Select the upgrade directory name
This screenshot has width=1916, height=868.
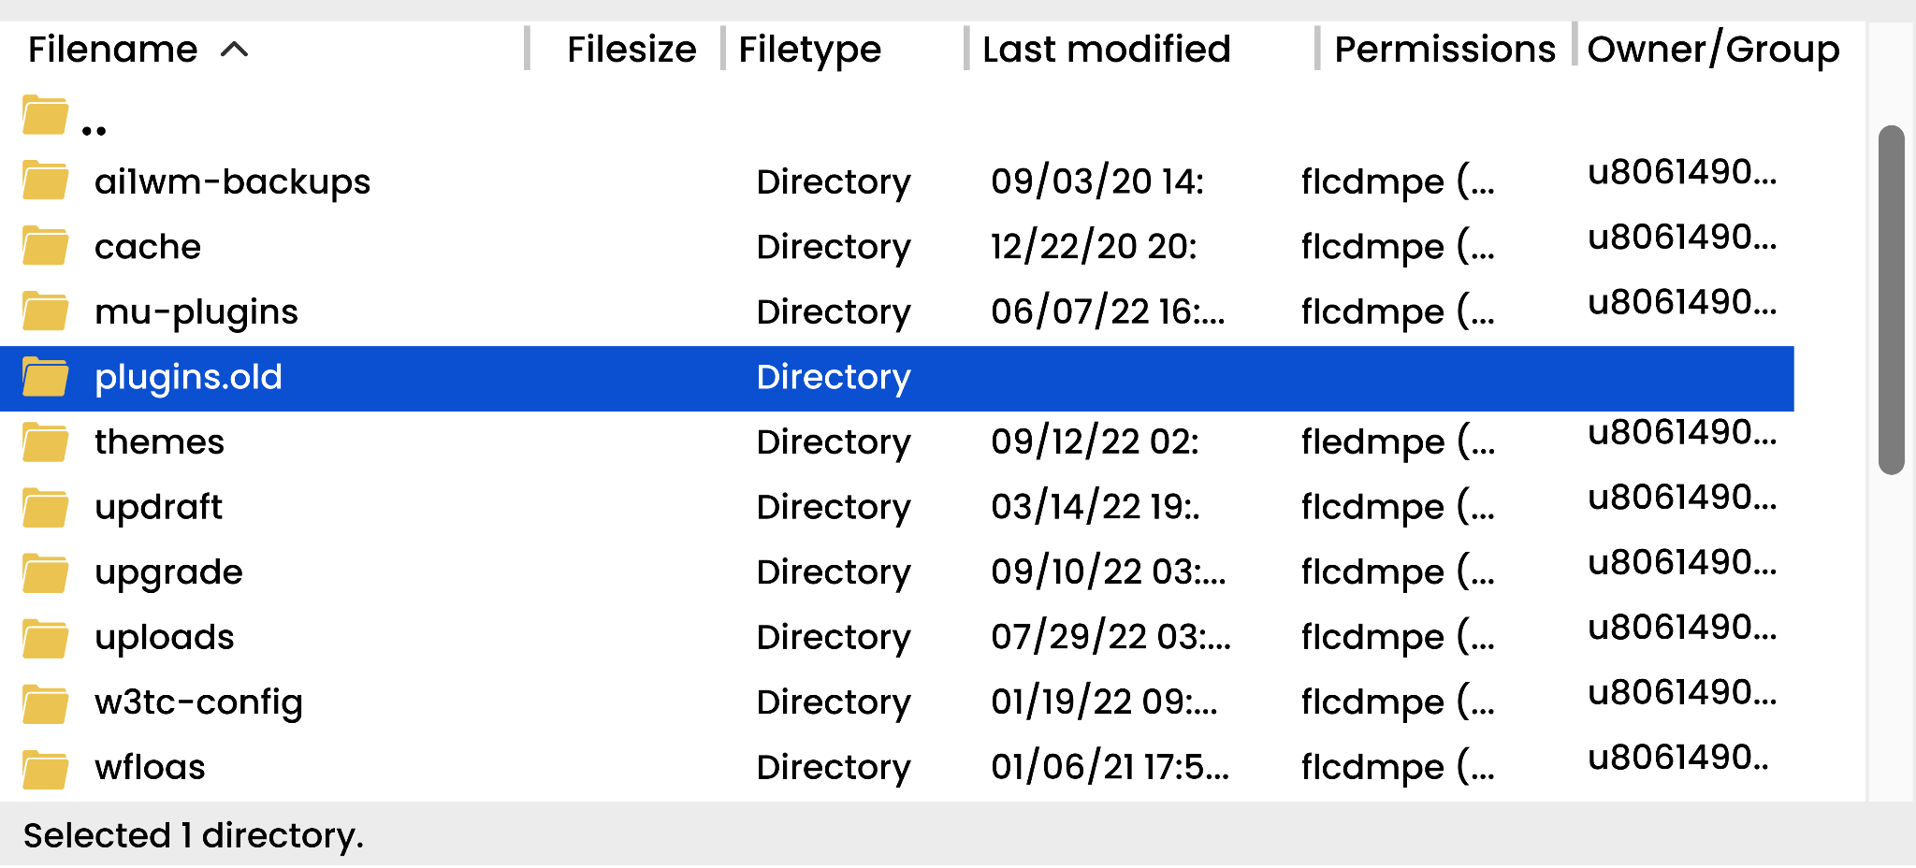pyautogui.click(x=168, y=572)
